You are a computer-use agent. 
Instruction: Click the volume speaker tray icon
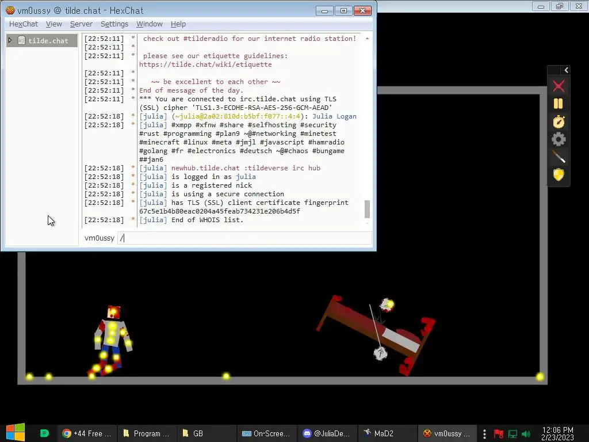[x=526, y=434]
